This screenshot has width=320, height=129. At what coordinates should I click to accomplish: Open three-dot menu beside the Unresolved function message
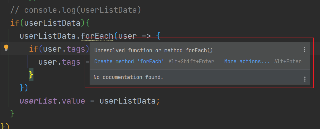pos(305,49)
